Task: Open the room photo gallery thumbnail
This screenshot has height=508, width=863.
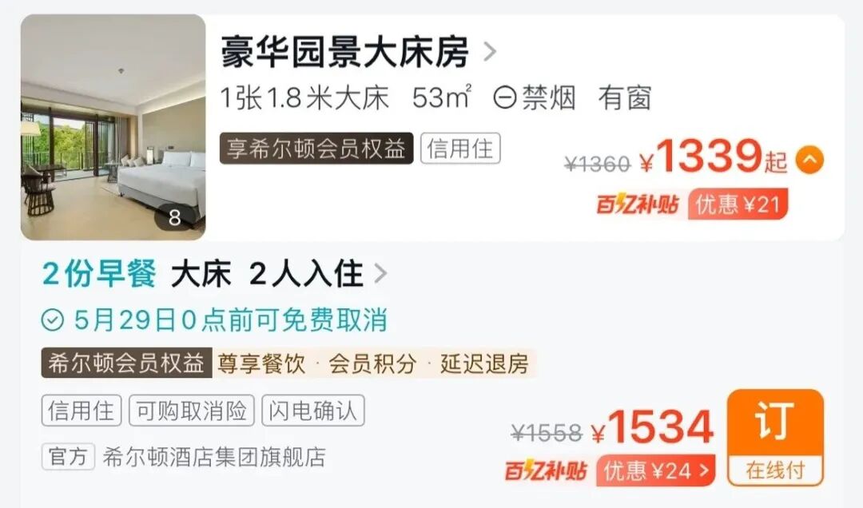Action: pos(113,127)
